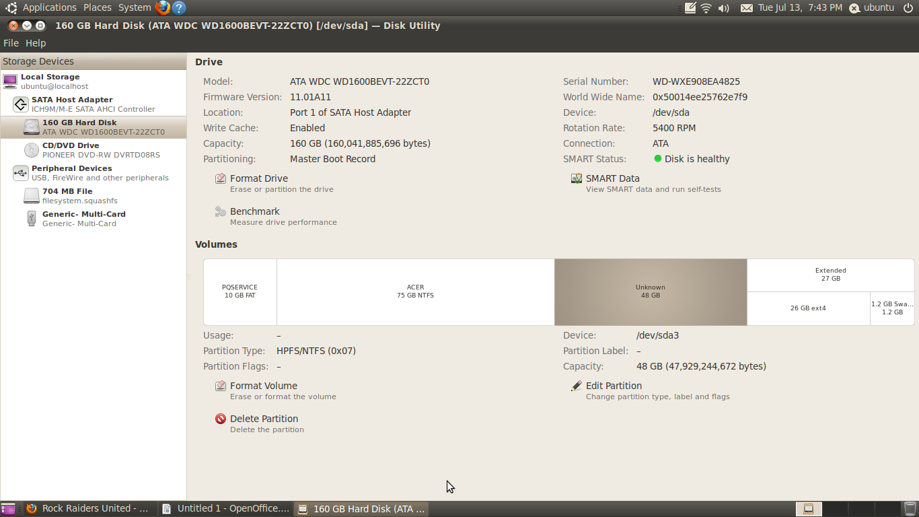Select the 1.2 GB Swap volume
Image resolution: width=919 pixels, height=517 pixels.
click(892, 308)
